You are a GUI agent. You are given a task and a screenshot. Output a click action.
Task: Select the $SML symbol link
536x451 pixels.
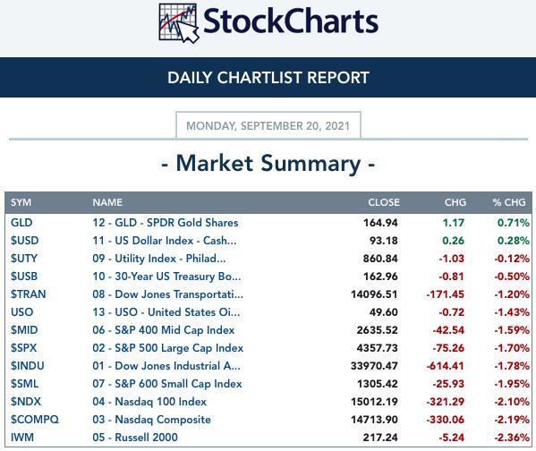point(24,384)
